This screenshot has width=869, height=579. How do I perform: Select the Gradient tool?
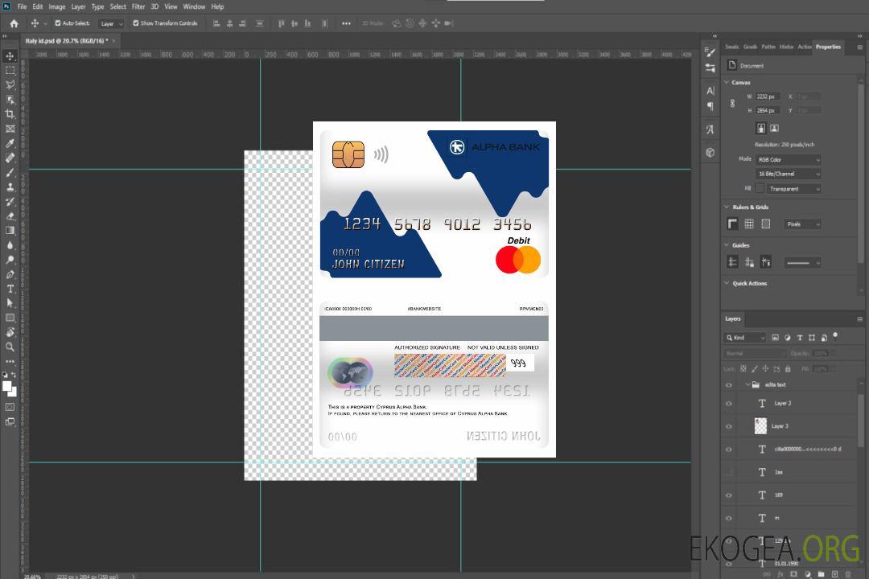pos(10,231)
